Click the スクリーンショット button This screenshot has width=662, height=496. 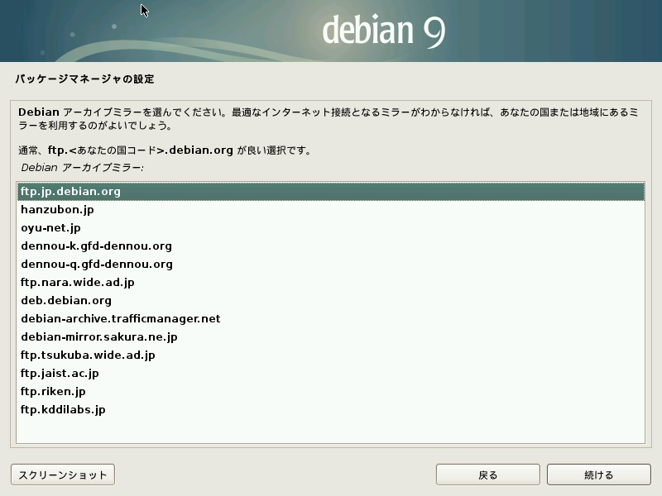pos(63,475)
